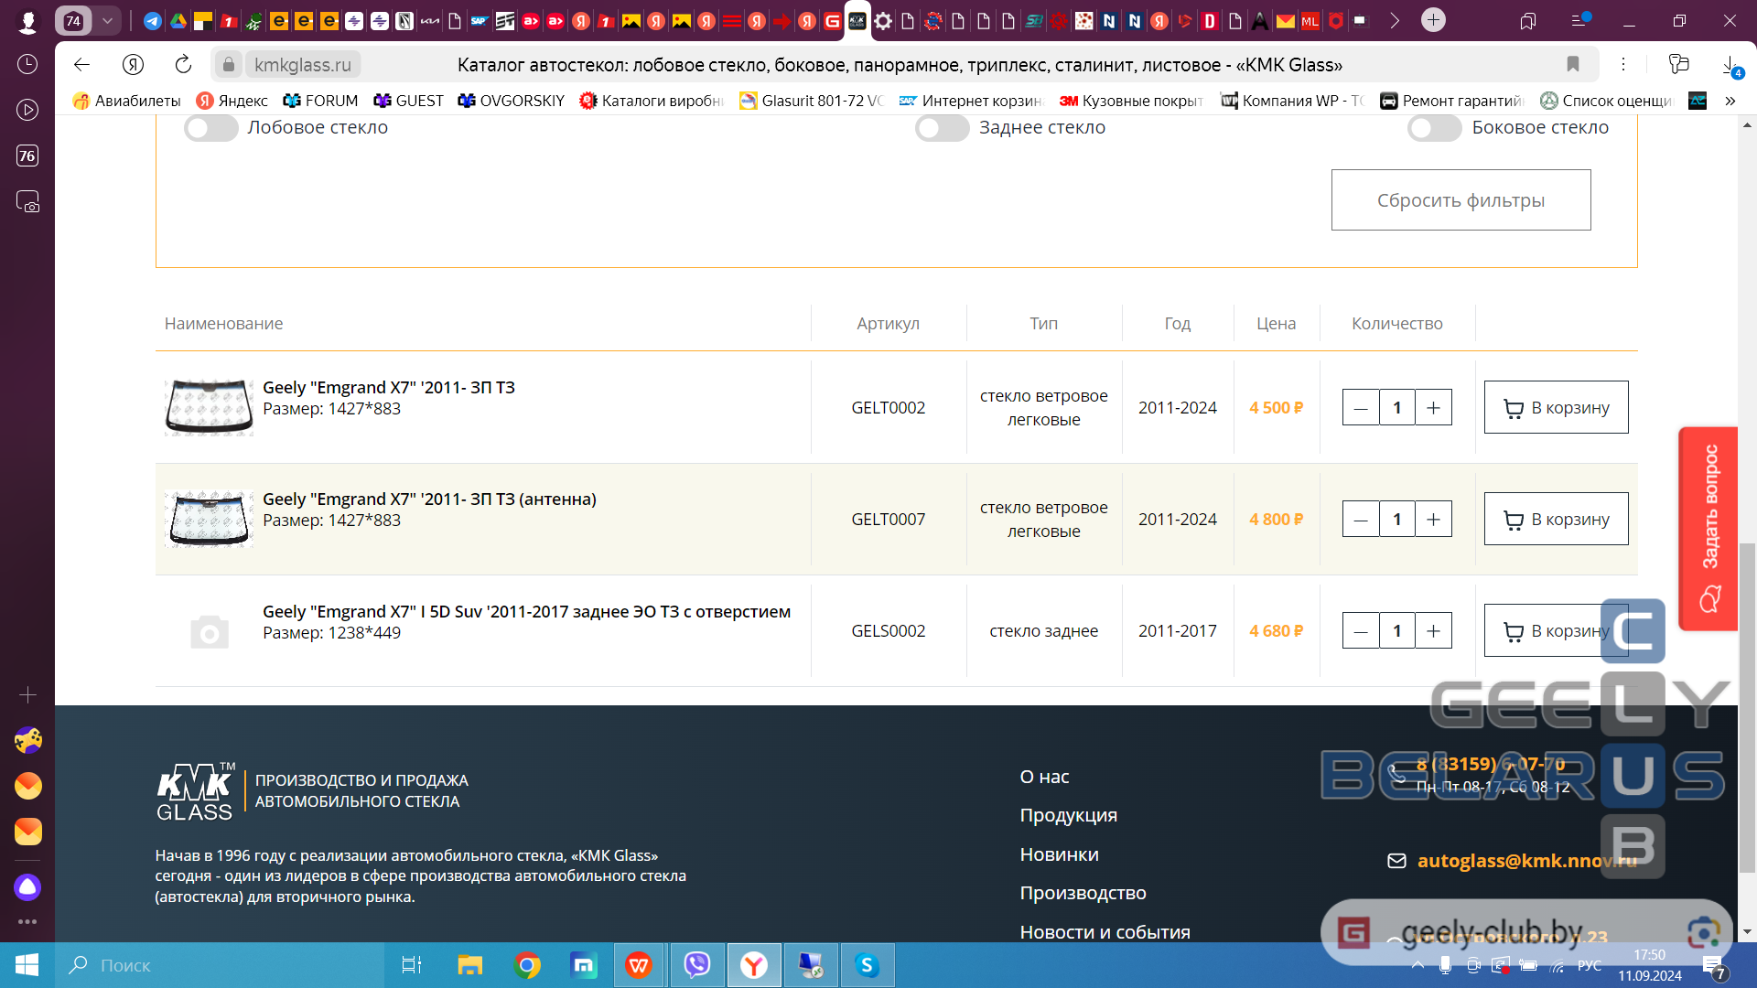Viewport: 1757px width, 988px height.
Task: Toggle the Боковое стекло switch
Action: point(1434,128)
